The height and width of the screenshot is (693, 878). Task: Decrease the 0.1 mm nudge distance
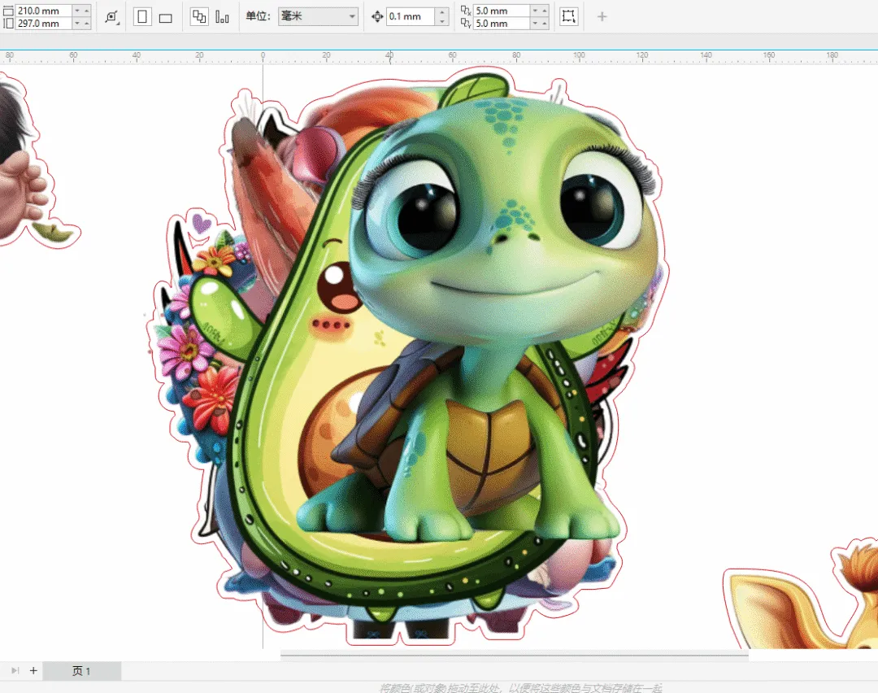441,21
